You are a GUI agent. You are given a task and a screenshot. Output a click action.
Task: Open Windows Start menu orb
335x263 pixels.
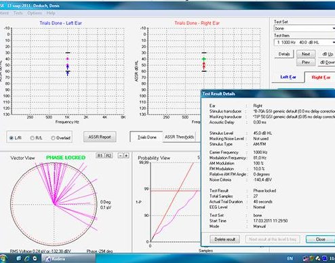3,258
